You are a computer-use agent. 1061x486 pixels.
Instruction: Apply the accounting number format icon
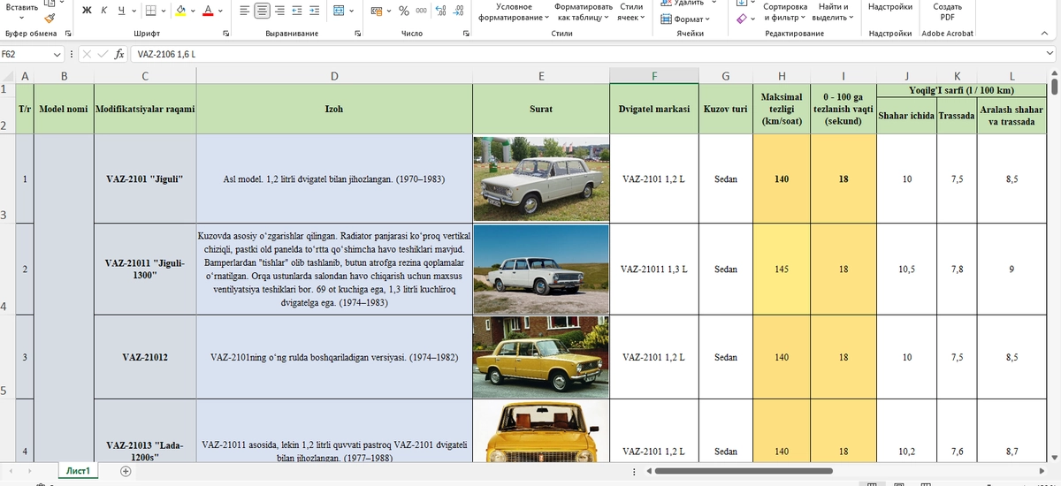[x=377, y=11]
